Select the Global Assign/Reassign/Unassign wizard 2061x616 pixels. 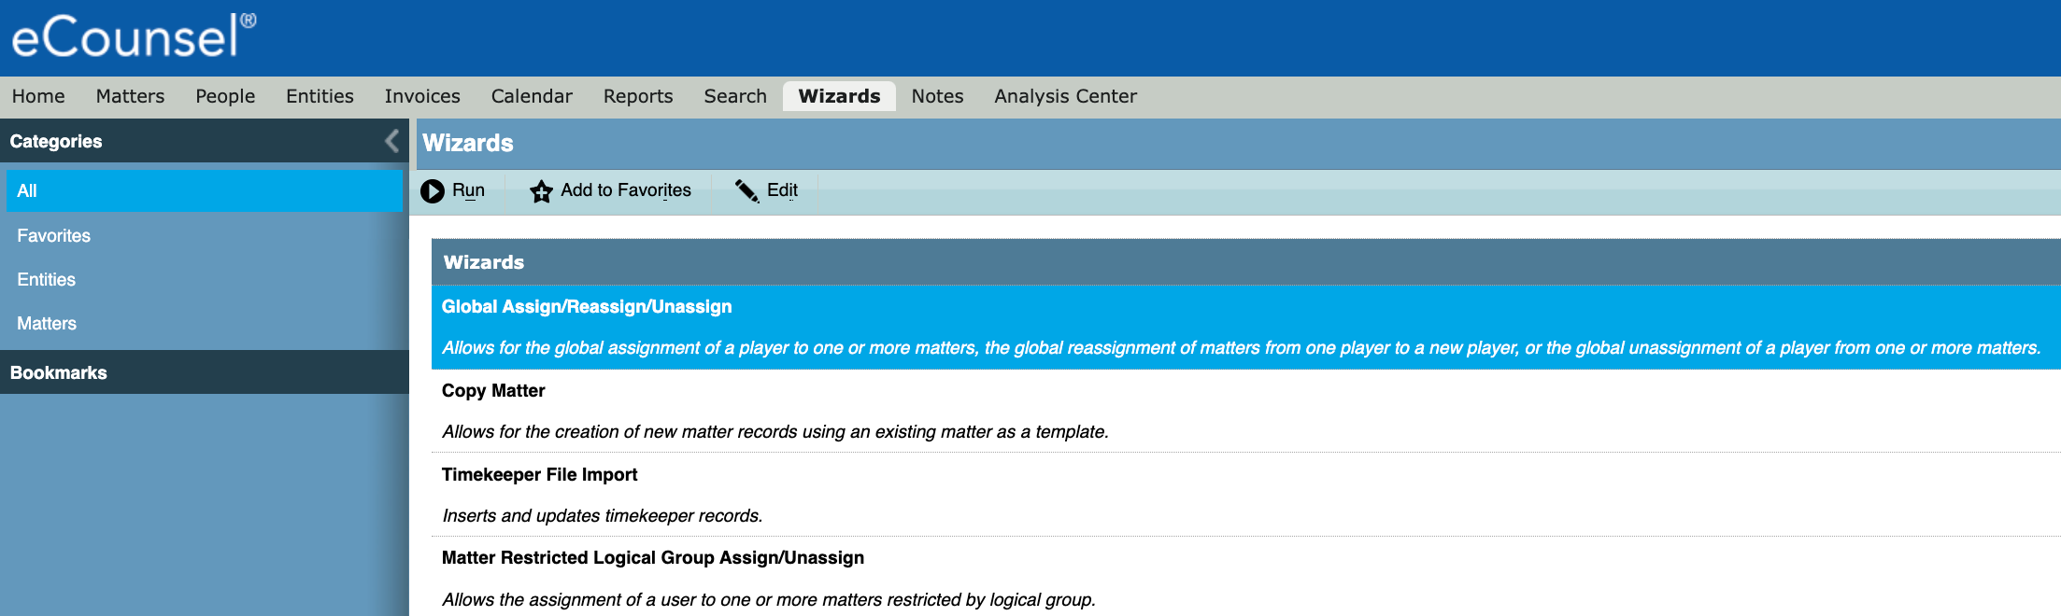(587, 307)
